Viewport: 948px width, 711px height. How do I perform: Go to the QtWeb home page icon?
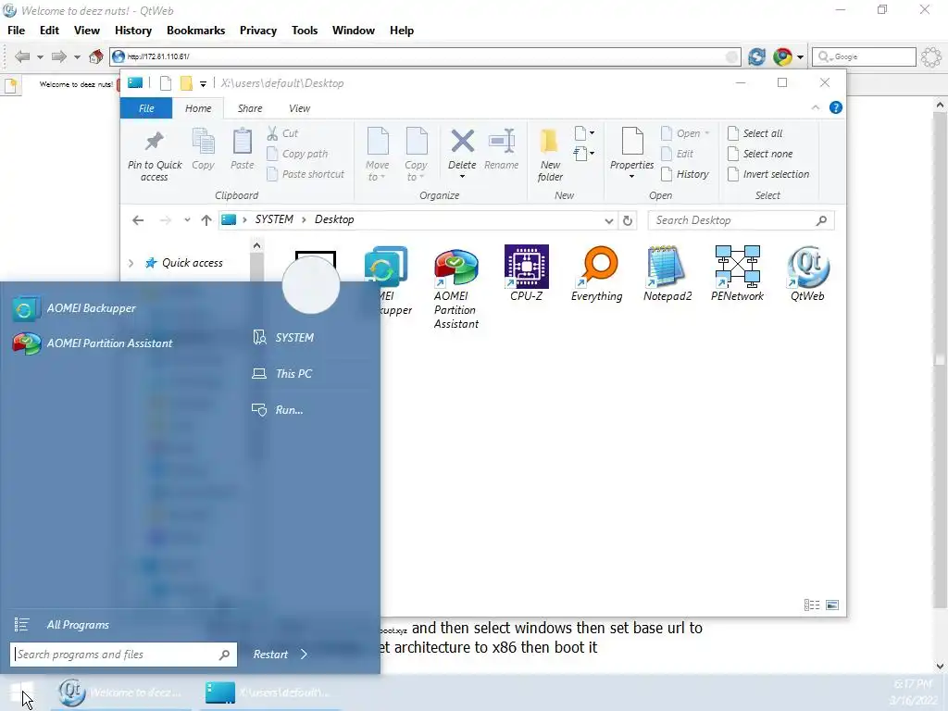click(95, 56)
